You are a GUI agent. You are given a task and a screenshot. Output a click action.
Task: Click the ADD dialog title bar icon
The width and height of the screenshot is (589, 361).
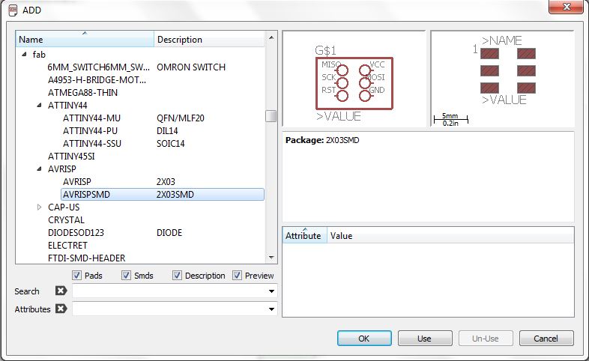[x=13, y=10]
